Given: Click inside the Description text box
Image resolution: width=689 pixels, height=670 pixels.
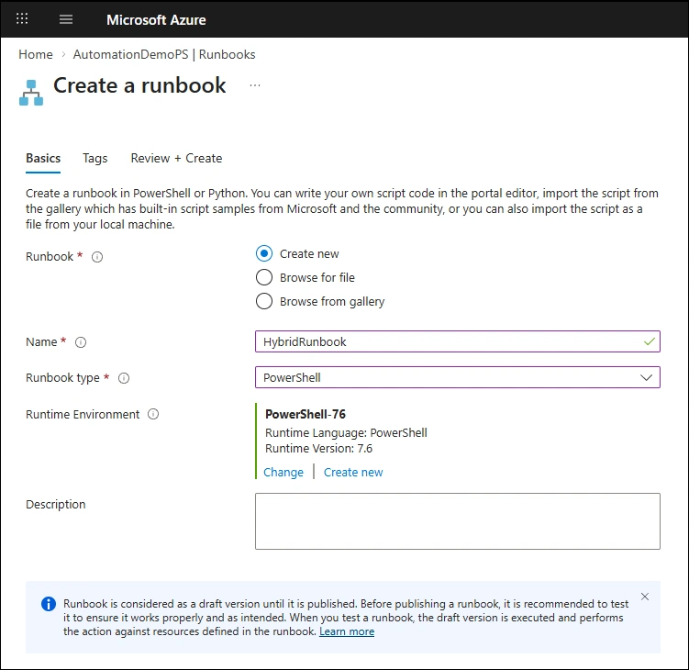Looking at the screenshot, I should [x=457, y=520].
